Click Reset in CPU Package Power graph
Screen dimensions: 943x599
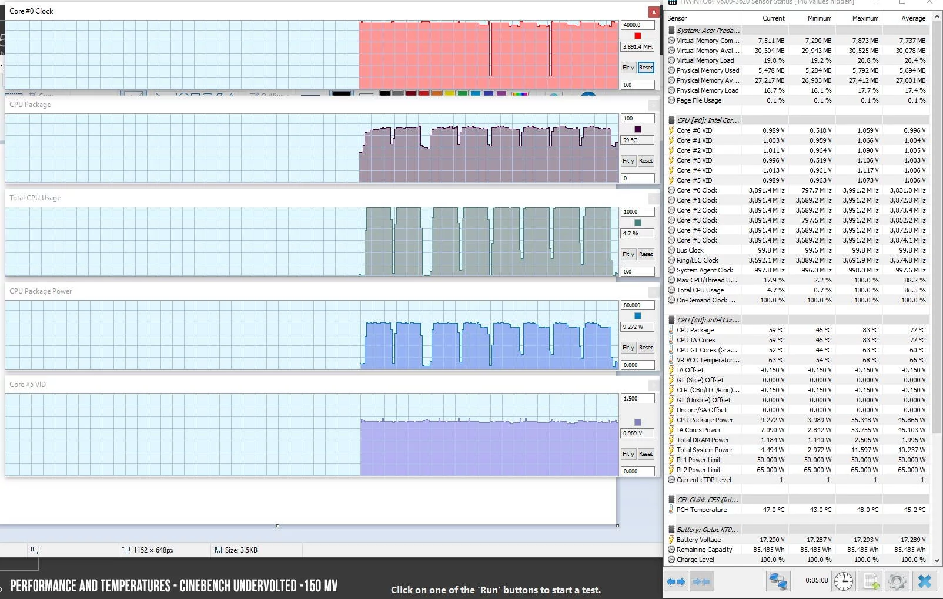tap(646, 348)
